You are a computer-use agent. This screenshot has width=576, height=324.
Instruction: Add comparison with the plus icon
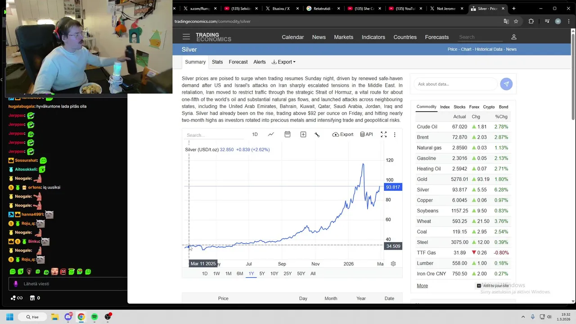(x=303, y=135)
